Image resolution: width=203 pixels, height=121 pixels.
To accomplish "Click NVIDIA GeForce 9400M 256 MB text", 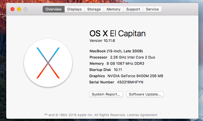I will pos(135,76).
